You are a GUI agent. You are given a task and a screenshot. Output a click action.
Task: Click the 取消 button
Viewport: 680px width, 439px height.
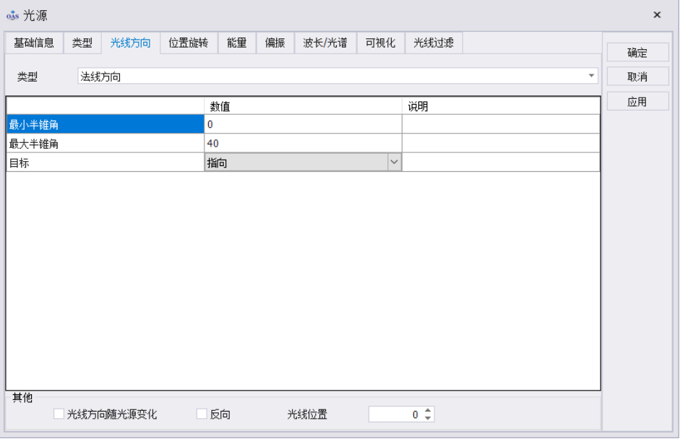pos(637,77)
